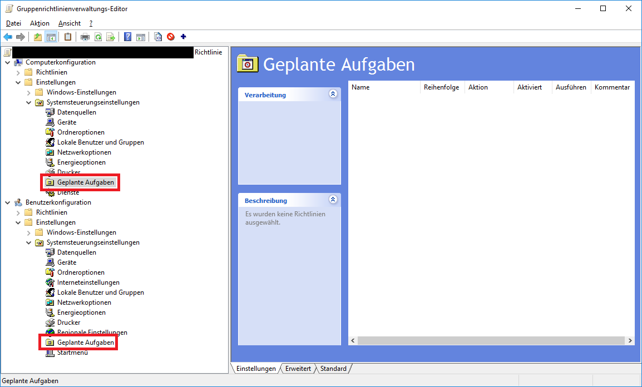642x387 pixels.
Task: Toggle the show/hide console tree icon
Action: [51, 37]
